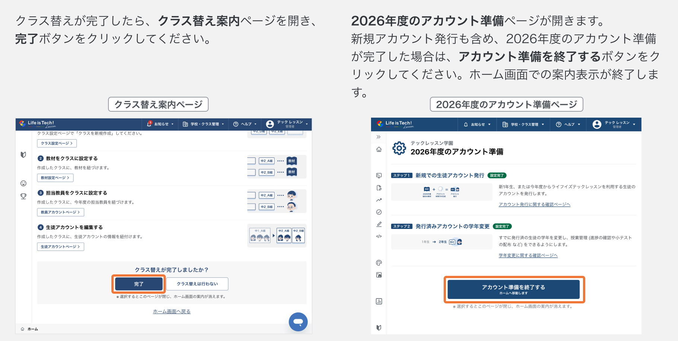Select the smiley face sidebar icon
The height and width of the screenshot is (341, 678).
click(x=23, y=183)
